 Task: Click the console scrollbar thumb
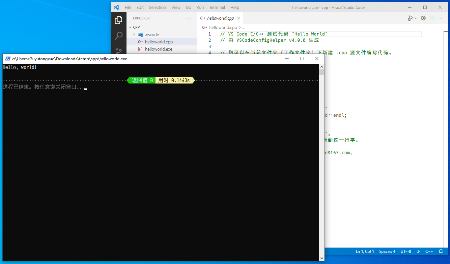[x=322, y=72]
